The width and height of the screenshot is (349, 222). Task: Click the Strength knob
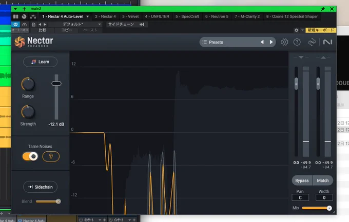28,112
